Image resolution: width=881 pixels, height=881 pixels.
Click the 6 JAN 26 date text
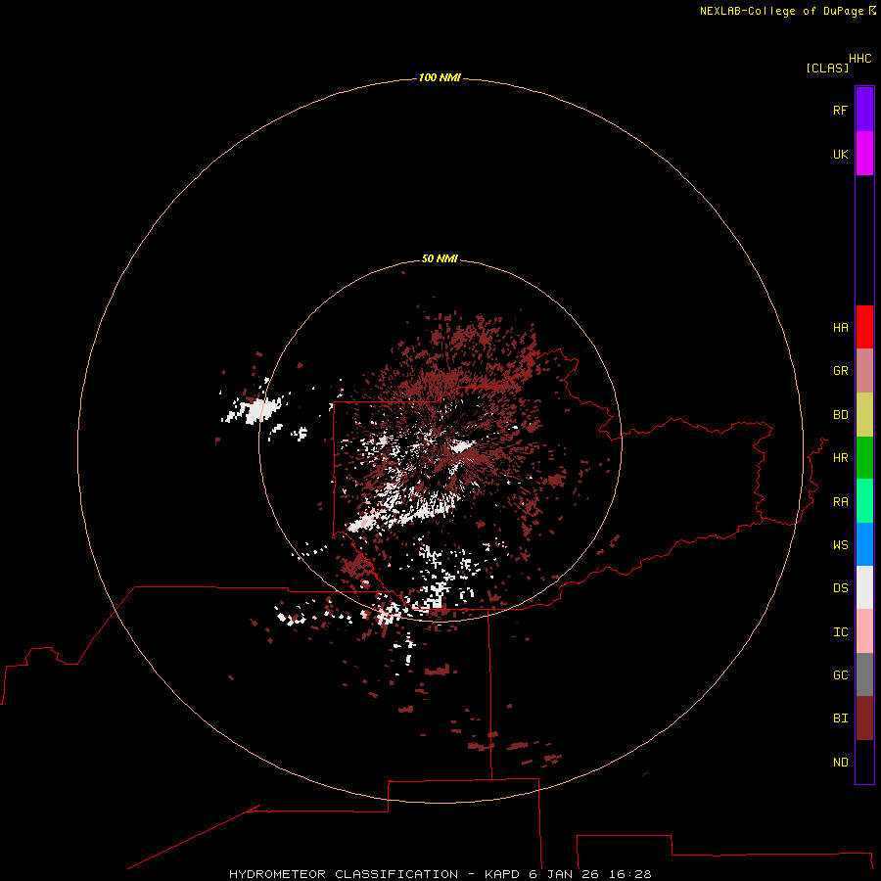pos(564,874)
